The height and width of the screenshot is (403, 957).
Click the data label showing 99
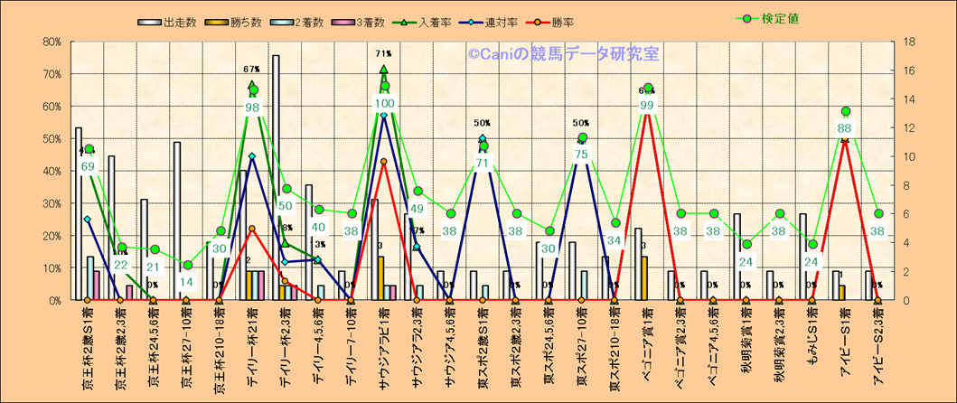click(x=646, y=105)
